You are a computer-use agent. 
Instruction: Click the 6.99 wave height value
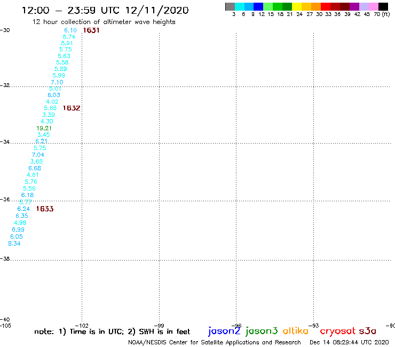18,230
